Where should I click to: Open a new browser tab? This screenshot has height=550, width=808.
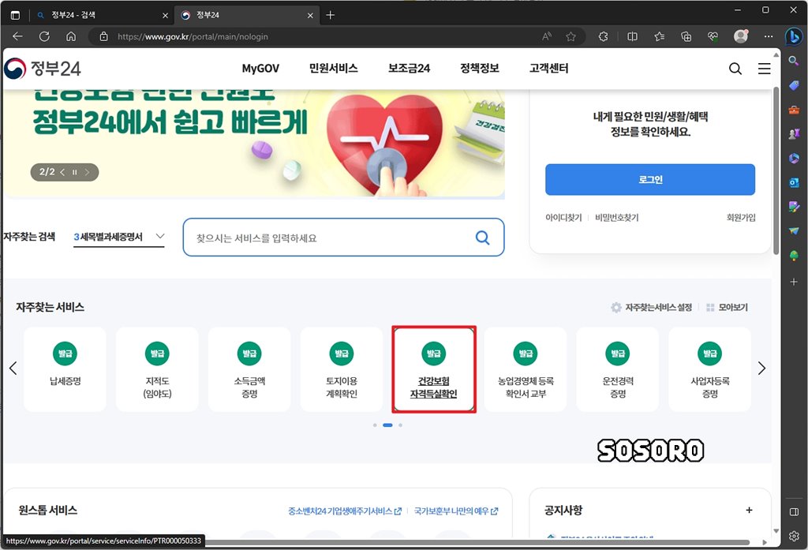pos(331,15)
